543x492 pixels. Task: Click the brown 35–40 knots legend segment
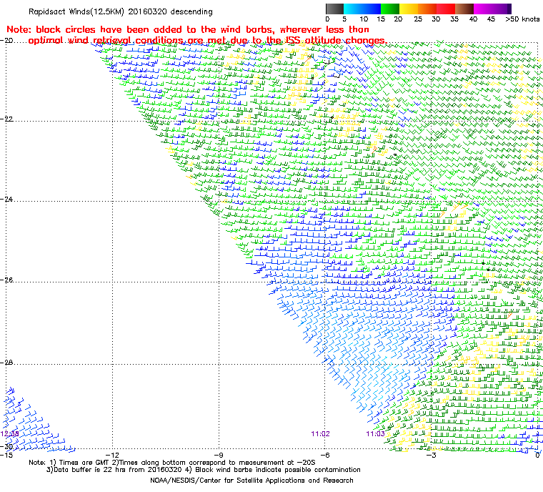tap(464, 9)
